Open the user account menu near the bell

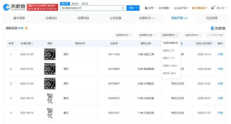click(x=221, y=8)
